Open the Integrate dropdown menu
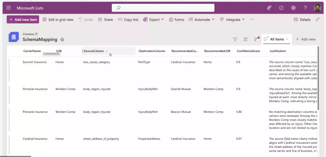 point(232,20)
